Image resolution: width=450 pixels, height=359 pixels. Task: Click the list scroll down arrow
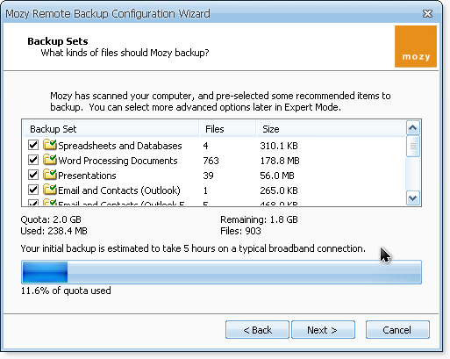pyautogui.click(x=413, y=198)
